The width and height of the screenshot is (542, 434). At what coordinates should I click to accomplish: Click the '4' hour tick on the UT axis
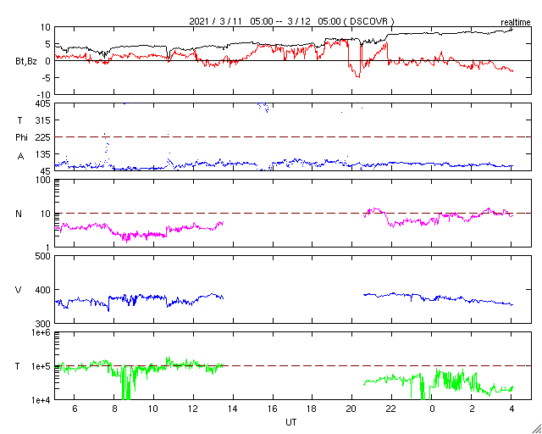click(x=512, y=409)
